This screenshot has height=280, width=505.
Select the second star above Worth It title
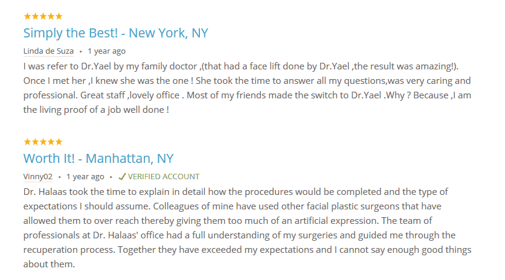coord(35,142)
